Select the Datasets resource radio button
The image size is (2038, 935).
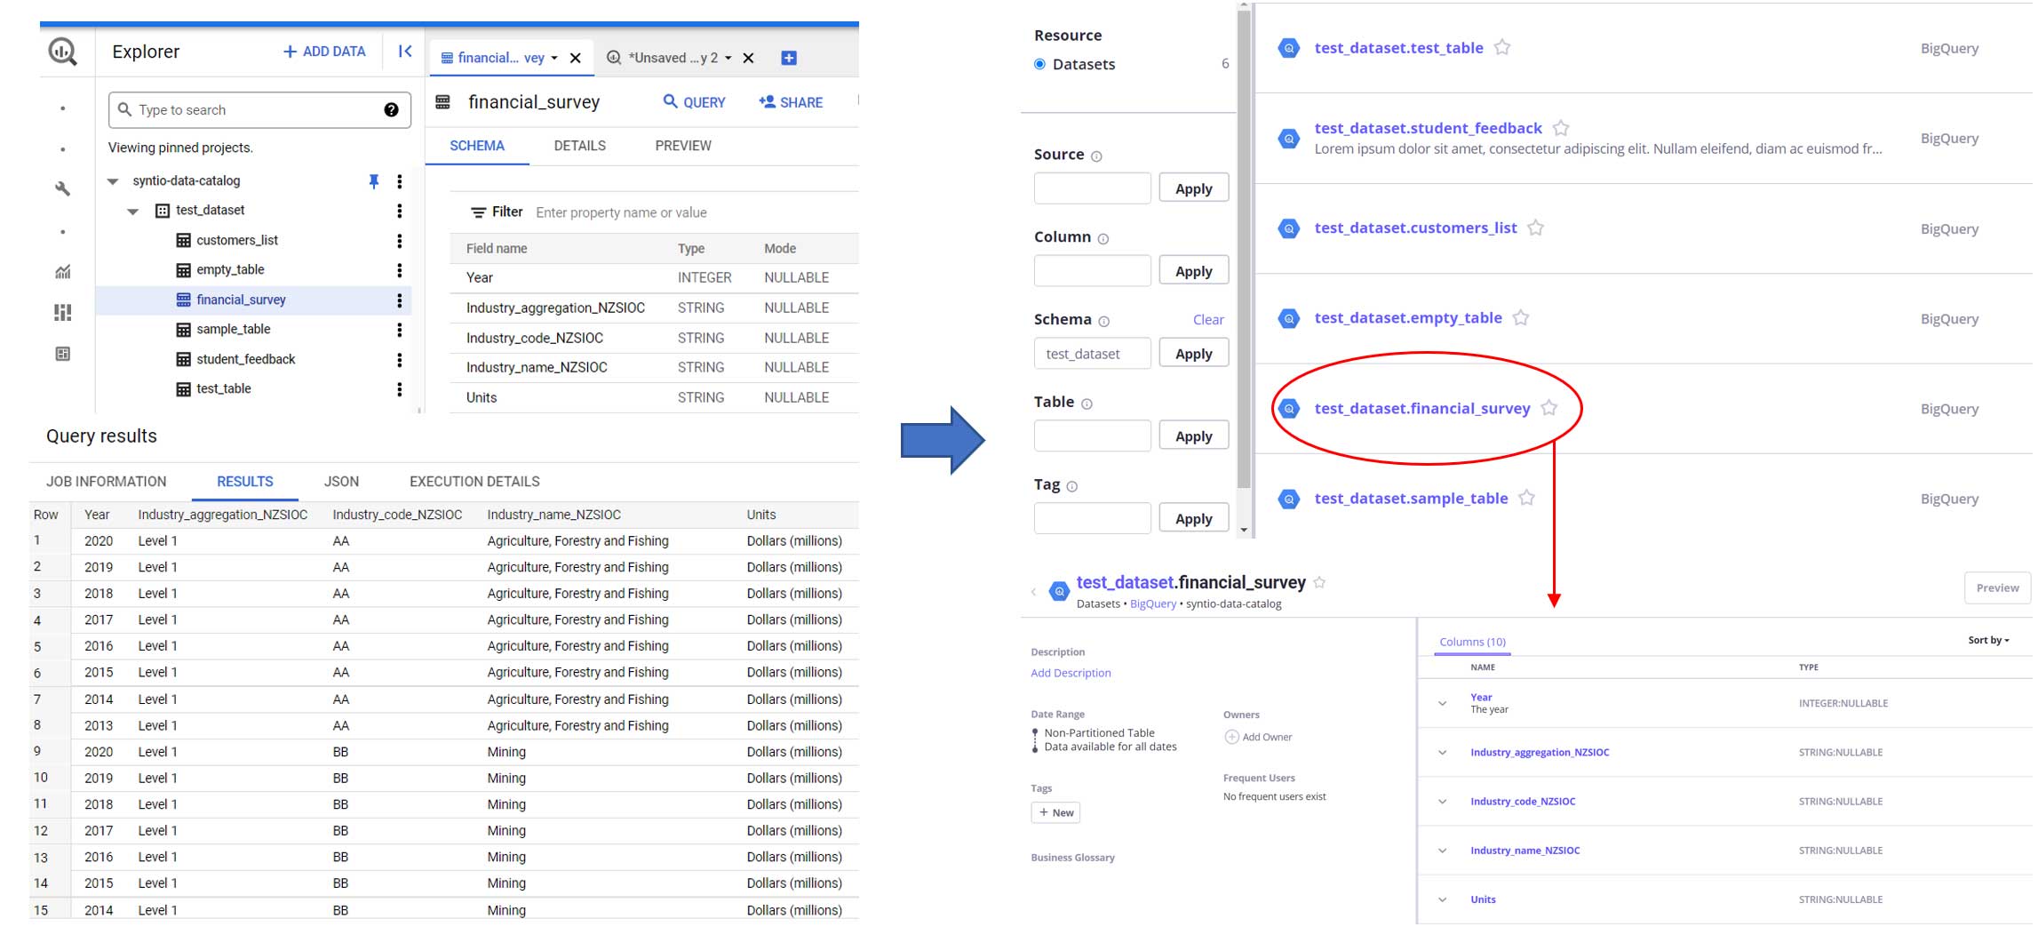tap(1039, 64)
